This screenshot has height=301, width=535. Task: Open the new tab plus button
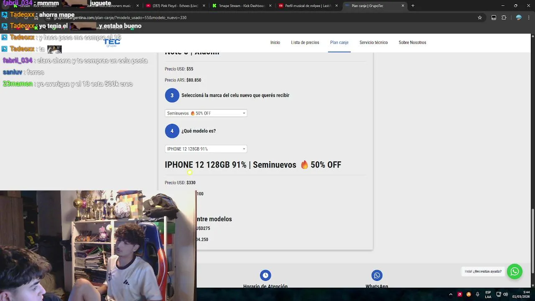click(x=413, y=6)
